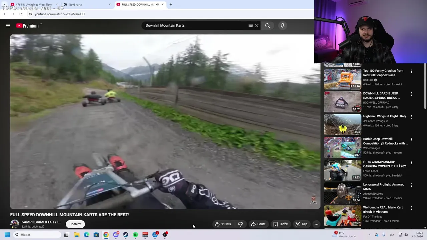Open File Explorer from taskbar
The width and height of the screenshot is (427, 240).
[x=76, y=235]
